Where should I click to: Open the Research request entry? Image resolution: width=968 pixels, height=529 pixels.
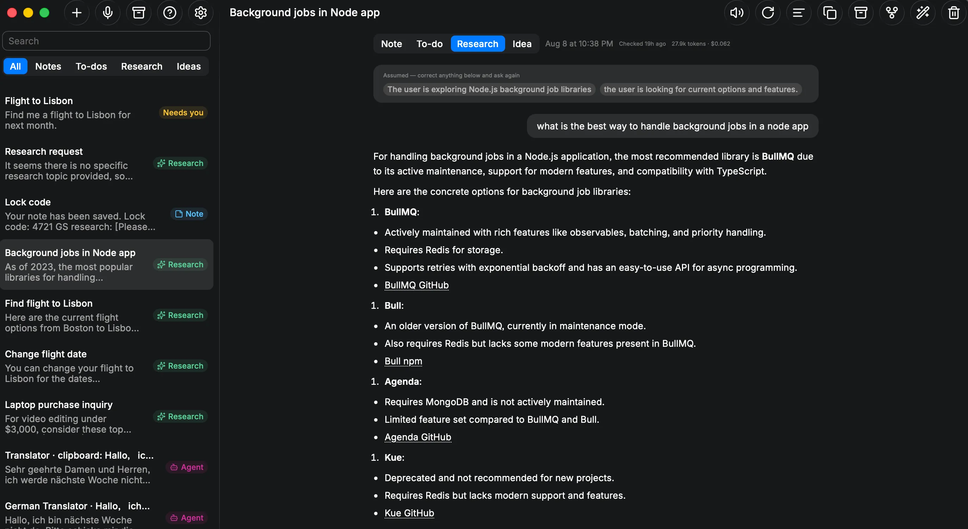[107, 164]
